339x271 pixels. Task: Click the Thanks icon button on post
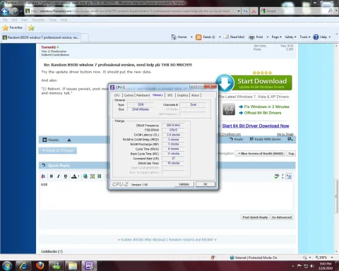(x=51, y=140)
